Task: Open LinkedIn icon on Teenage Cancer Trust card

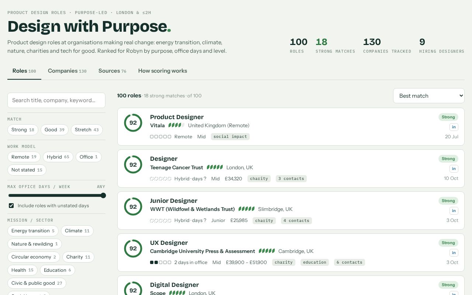Action: click(x=454, y=169)
